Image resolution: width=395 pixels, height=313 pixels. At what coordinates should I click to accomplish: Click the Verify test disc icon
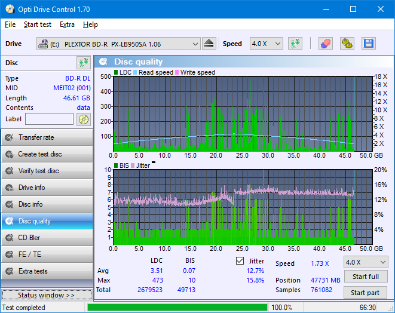point(10,171)
